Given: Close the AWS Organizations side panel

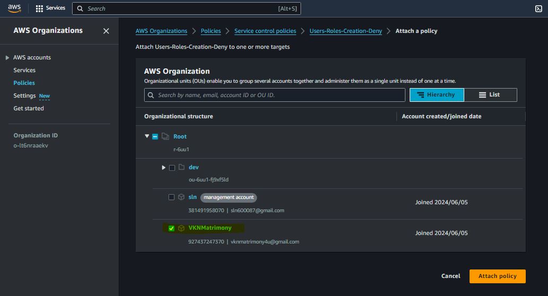Looking at the screenshot, I should coord(106,31).
